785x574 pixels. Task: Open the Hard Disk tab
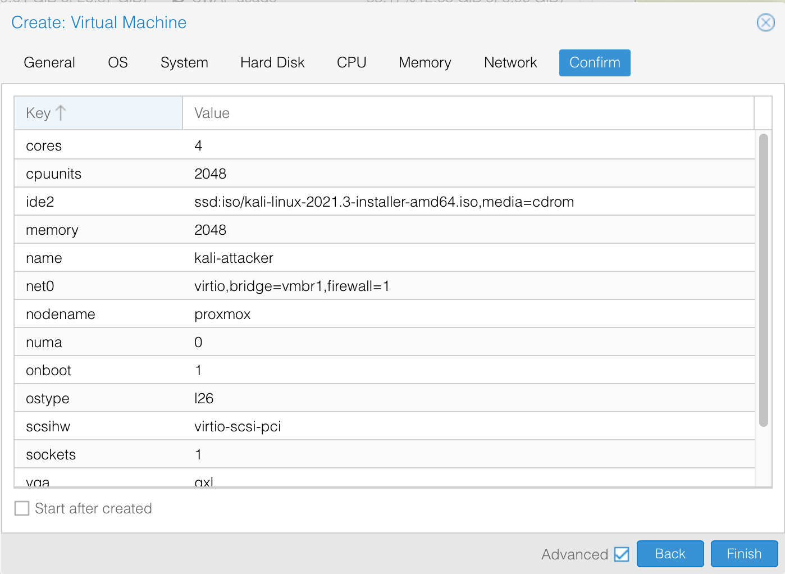[x=272, y=62]
